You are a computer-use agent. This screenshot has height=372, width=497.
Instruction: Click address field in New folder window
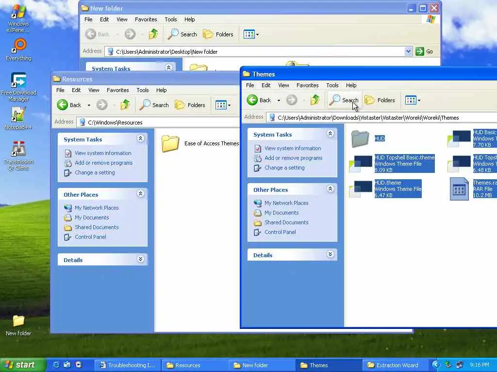(x=258, y=51)
